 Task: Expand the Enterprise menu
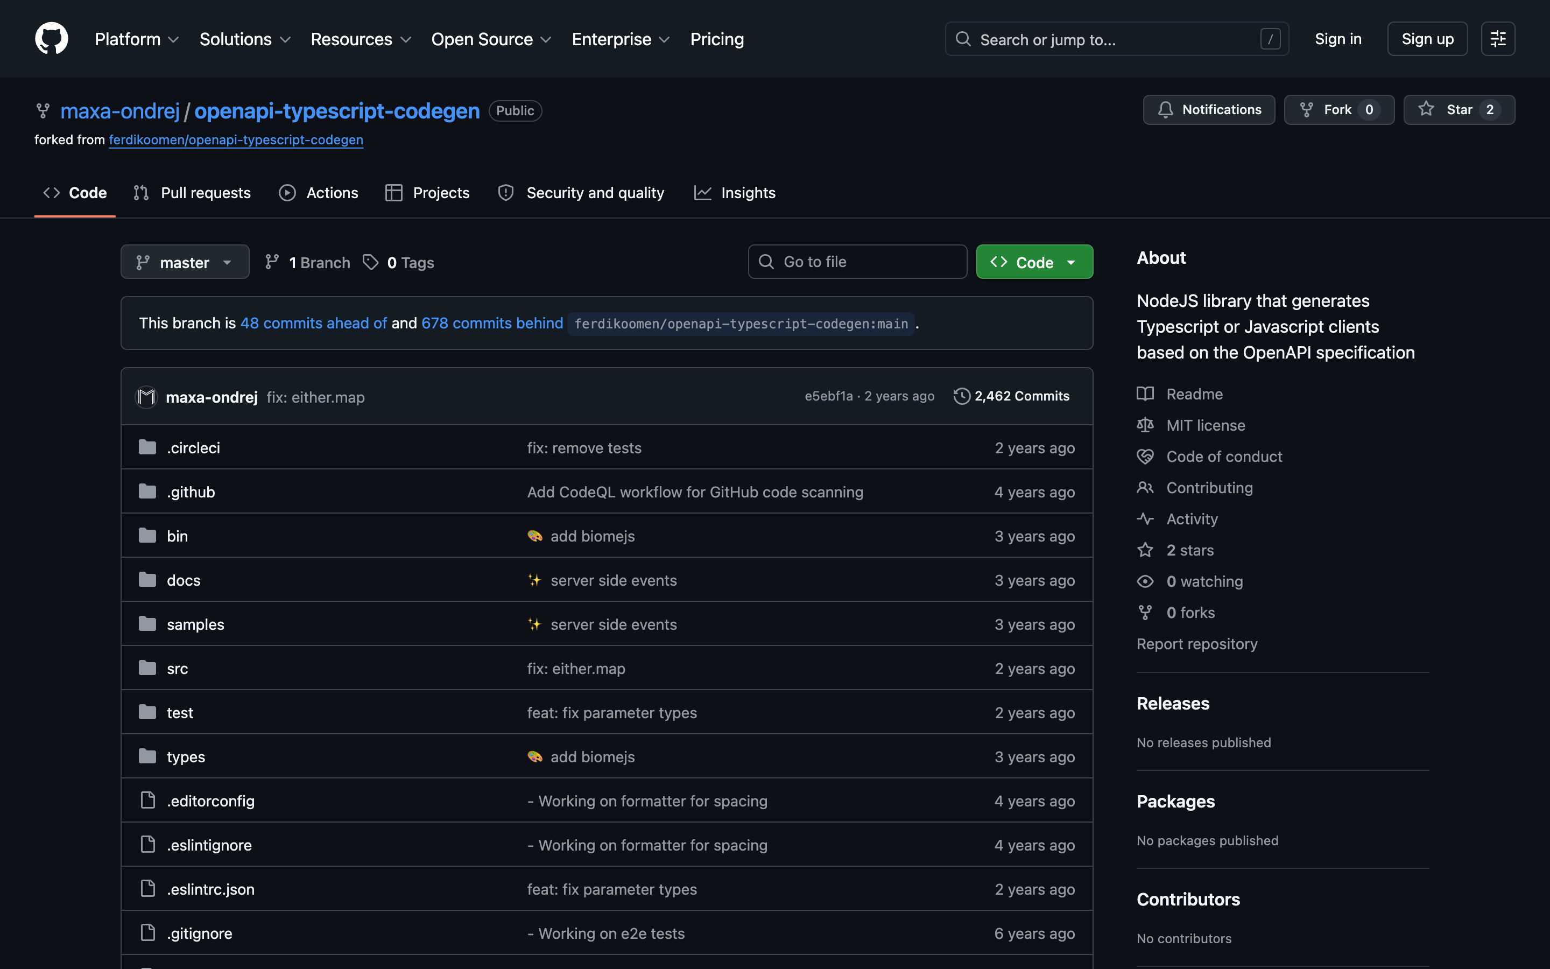pos(621,39)
